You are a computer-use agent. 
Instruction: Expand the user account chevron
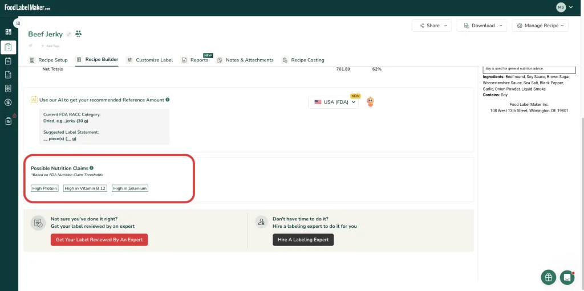(571, 7)
